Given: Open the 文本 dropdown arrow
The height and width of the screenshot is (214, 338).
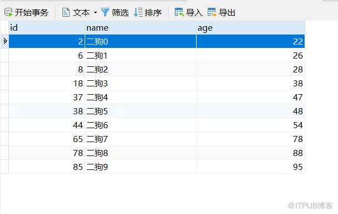Looking at the screenshot, I should tap(95, 12).
